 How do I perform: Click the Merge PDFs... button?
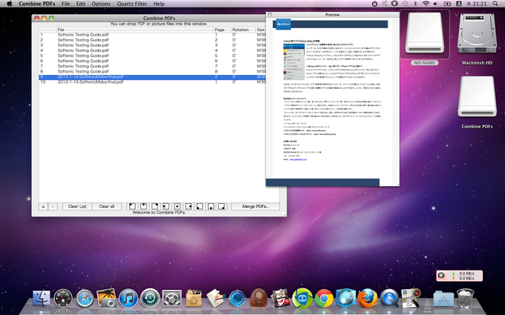point(255,206)
